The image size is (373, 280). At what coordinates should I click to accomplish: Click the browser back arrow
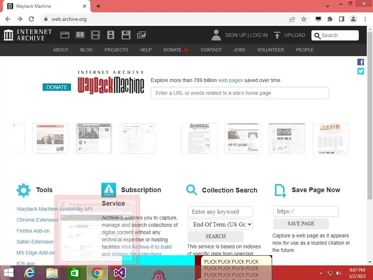pos(8,19)
